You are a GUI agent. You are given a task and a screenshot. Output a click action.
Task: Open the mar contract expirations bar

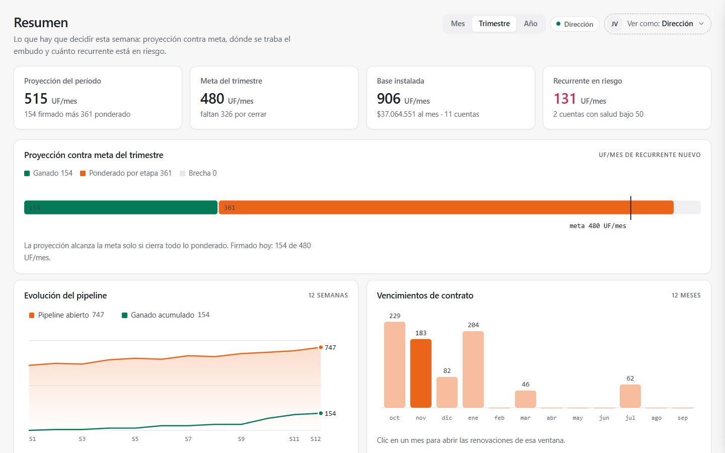click(526, 399)
